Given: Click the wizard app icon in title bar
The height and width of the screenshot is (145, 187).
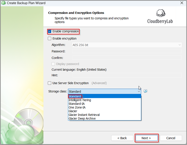Looking at the screenshot, I should coord(3,3).
